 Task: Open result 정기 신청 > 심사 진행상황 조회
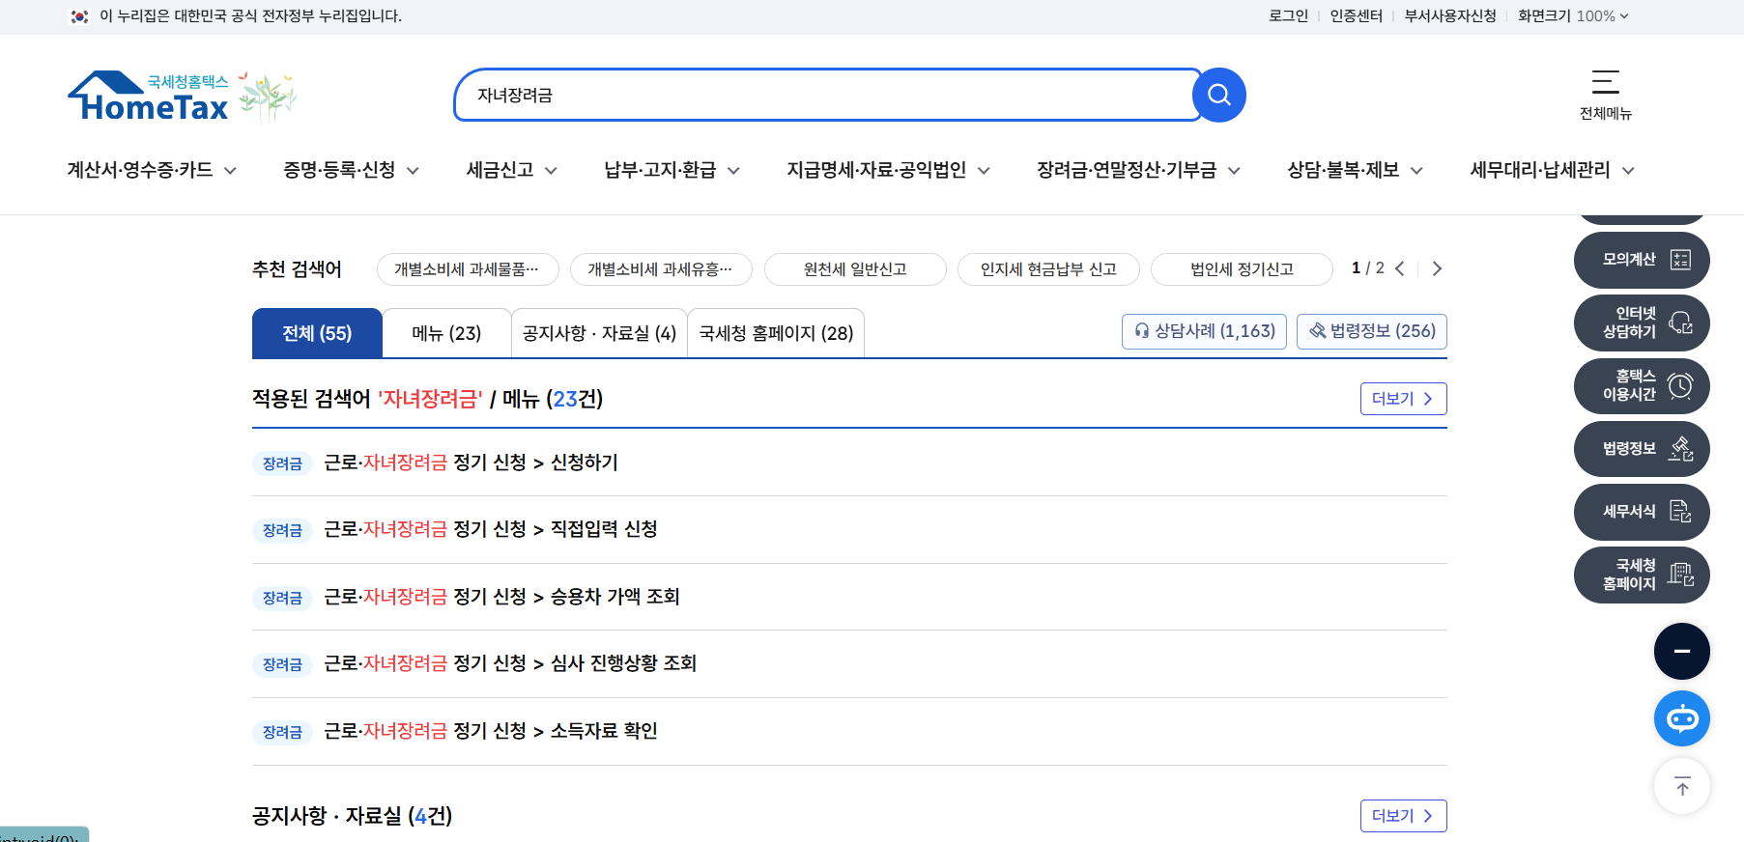(x=510, y=663)
